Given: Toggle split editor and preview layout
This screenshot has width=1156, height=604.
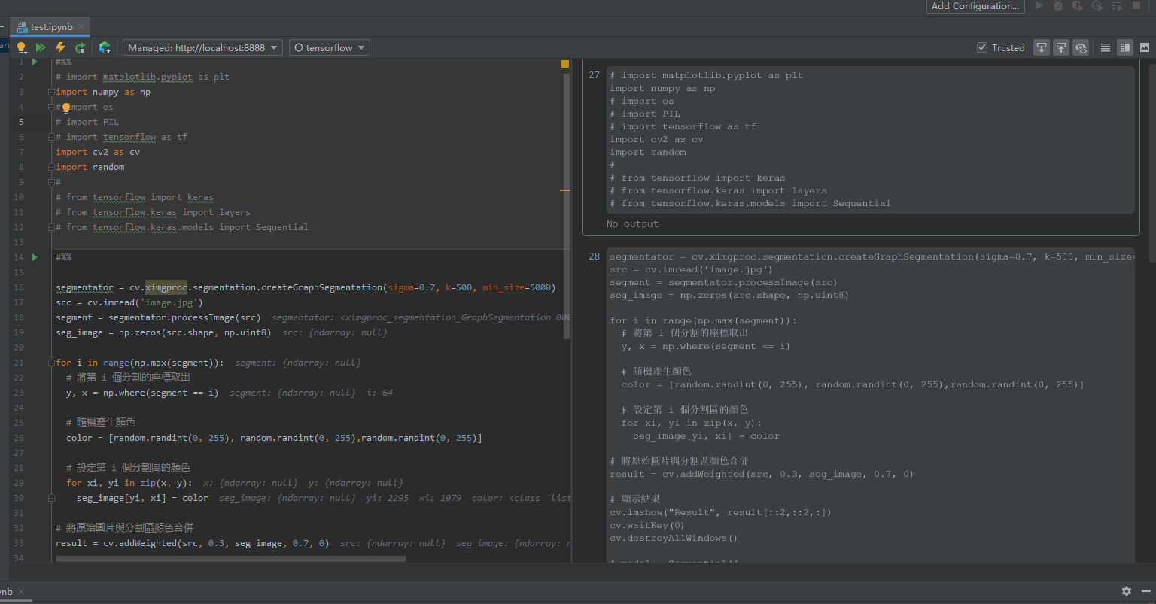Looking at the screenshot, I should click(1125, 47).
